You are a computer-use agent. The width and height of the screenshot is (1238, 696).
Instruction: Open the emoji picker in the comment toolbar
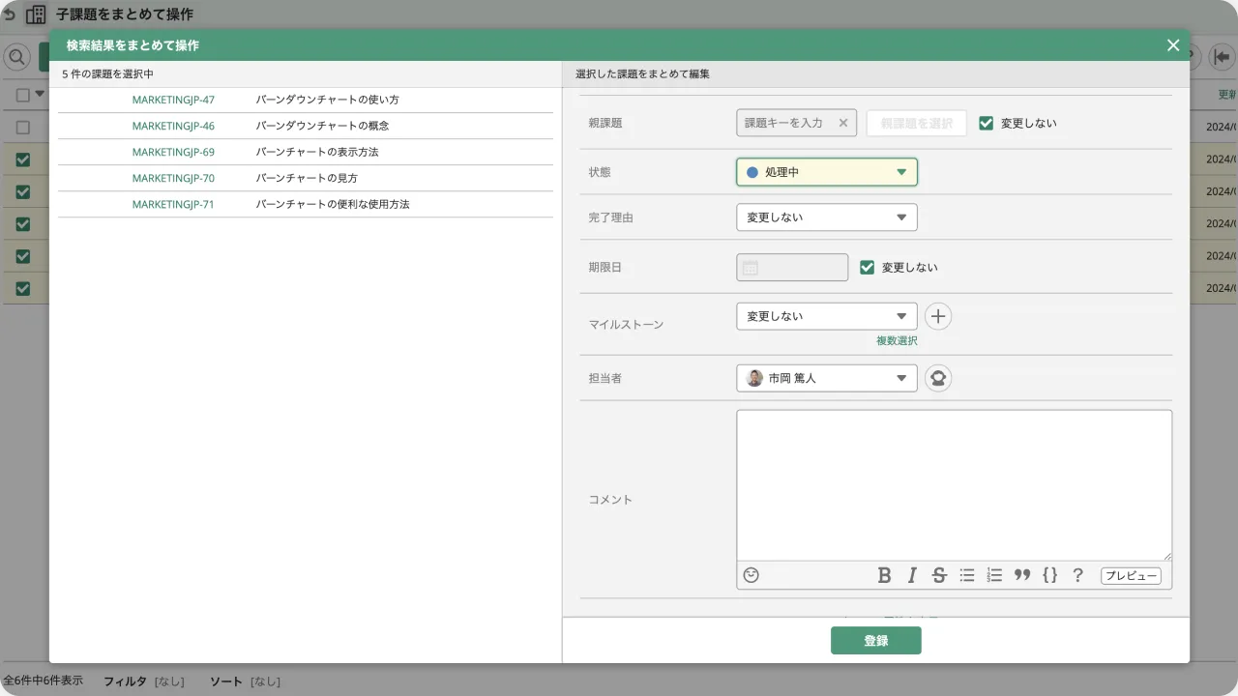tap(752, 575)
